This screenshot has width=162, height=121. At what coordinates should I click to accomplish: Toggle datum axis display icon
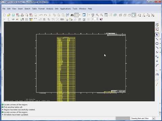point(144,15)
